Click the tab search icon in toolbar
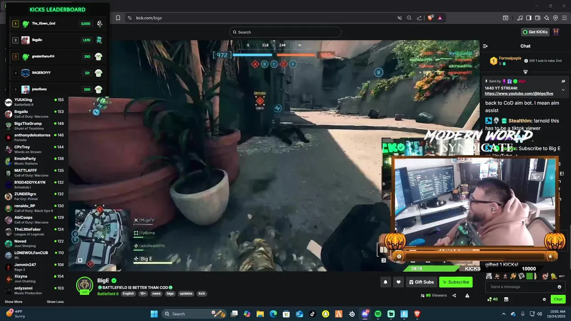This screenshot has width=571, height=321. [505, 18]
